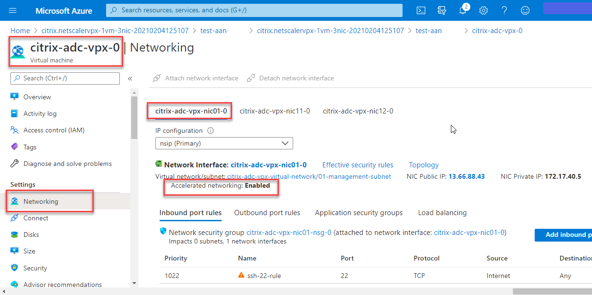Show IP configuration info tooltip icon

(211, 130)
